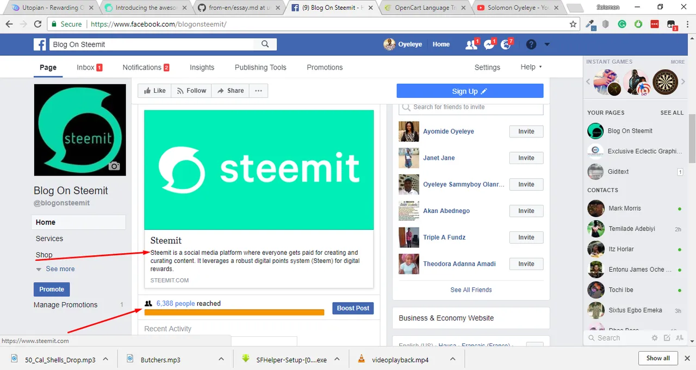Screen dimensions: 696x370
Task: Open Oyeleye profile link
Action: coord(403,45)
